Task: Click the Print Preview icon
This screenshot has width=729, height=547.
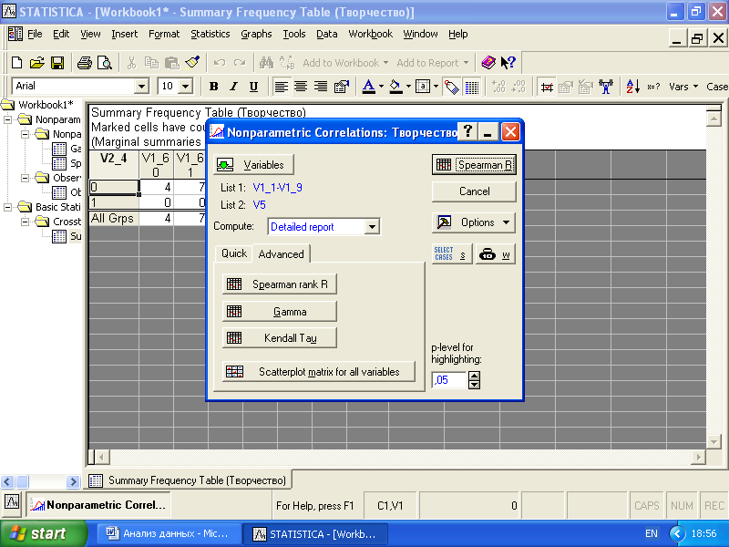Action: click(105, 63)
